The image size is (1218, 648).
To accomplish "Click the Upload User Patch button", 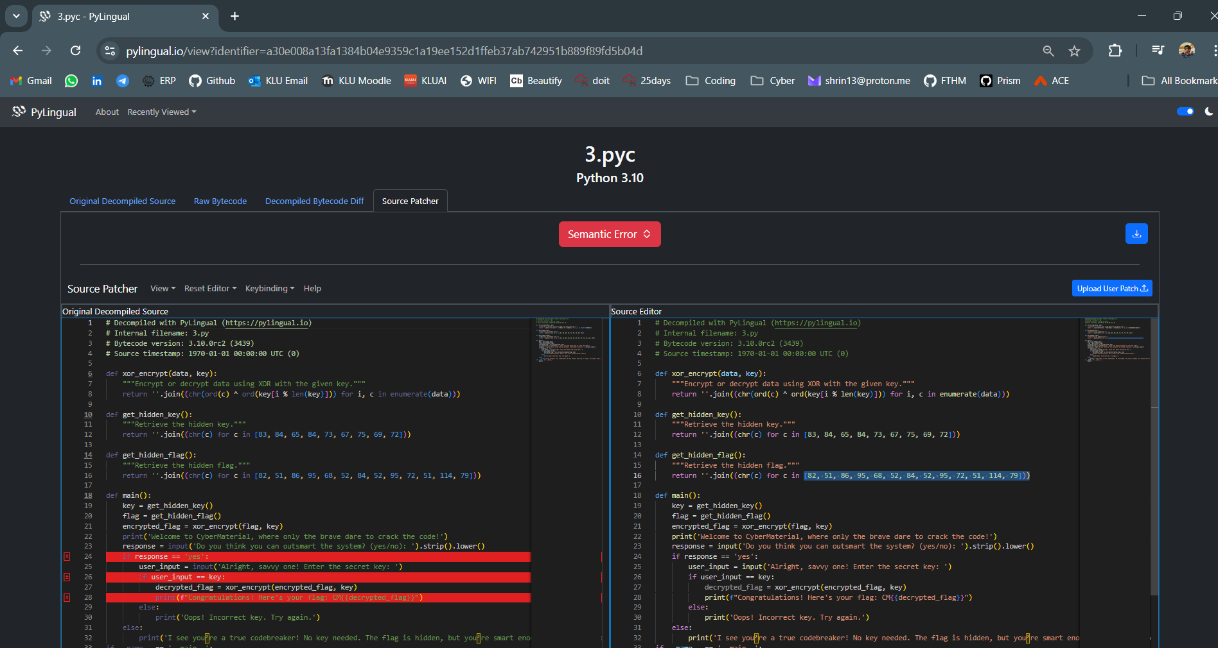I will click(1111, 289).
